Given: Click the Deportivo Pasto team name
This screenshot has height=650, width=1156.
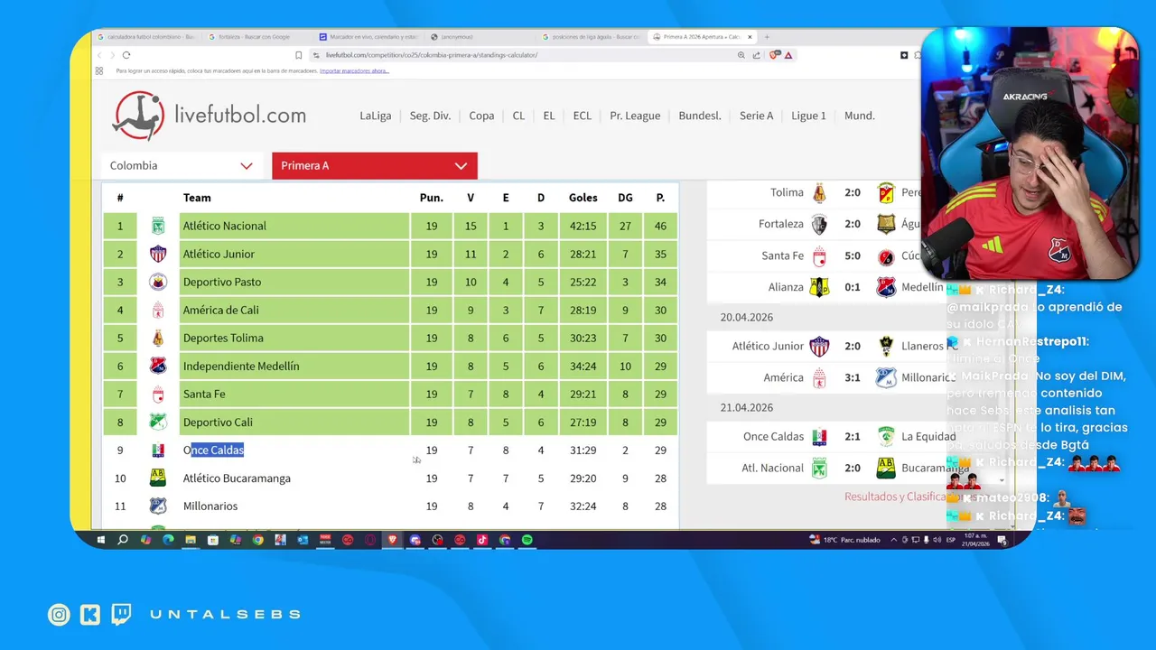Looking at the screenshot, I should (x=222, y=282).
